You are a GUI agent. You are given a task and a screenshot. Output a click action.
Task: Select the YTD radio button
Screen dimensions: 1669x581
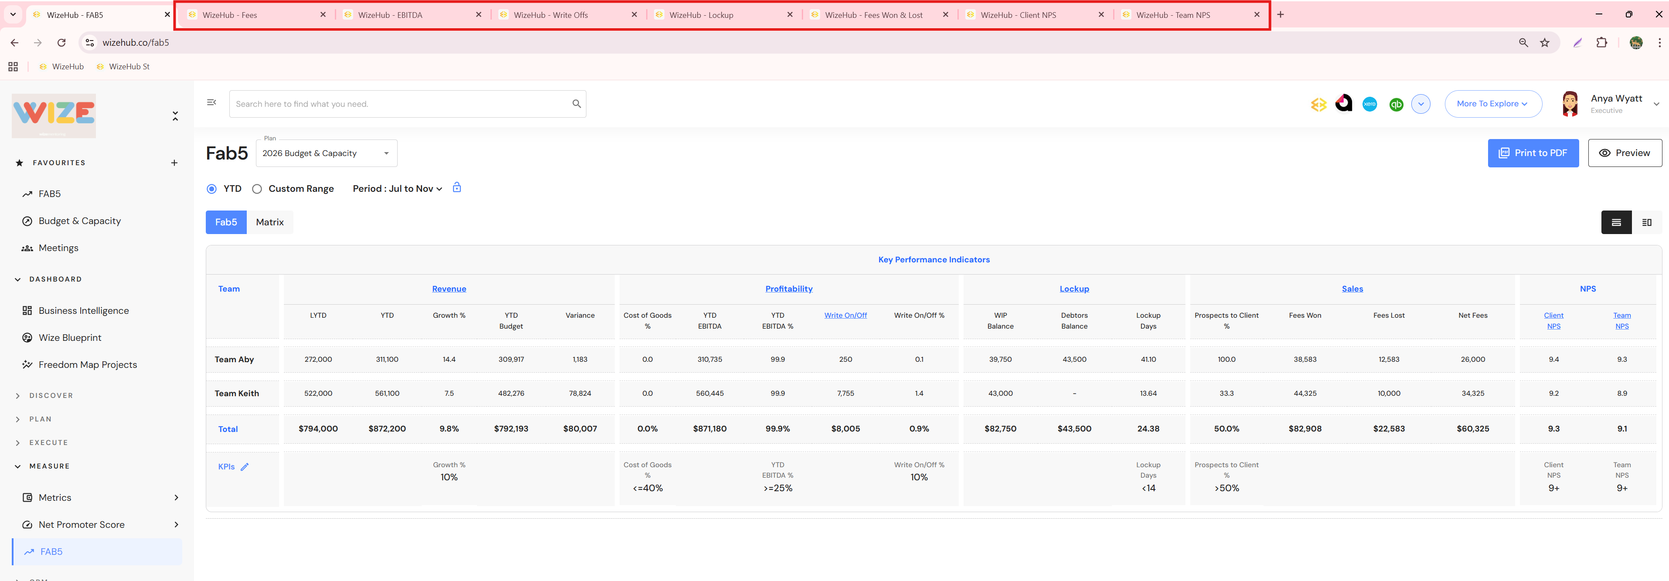212,189
